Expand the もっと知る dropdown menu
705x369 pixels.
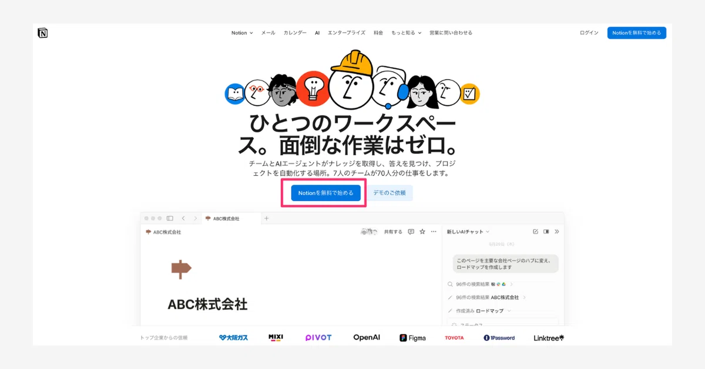(x=407, y=33)
